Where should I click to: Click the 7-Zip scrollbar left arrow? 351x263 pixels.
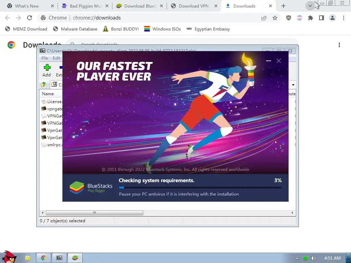pos(43,213)
